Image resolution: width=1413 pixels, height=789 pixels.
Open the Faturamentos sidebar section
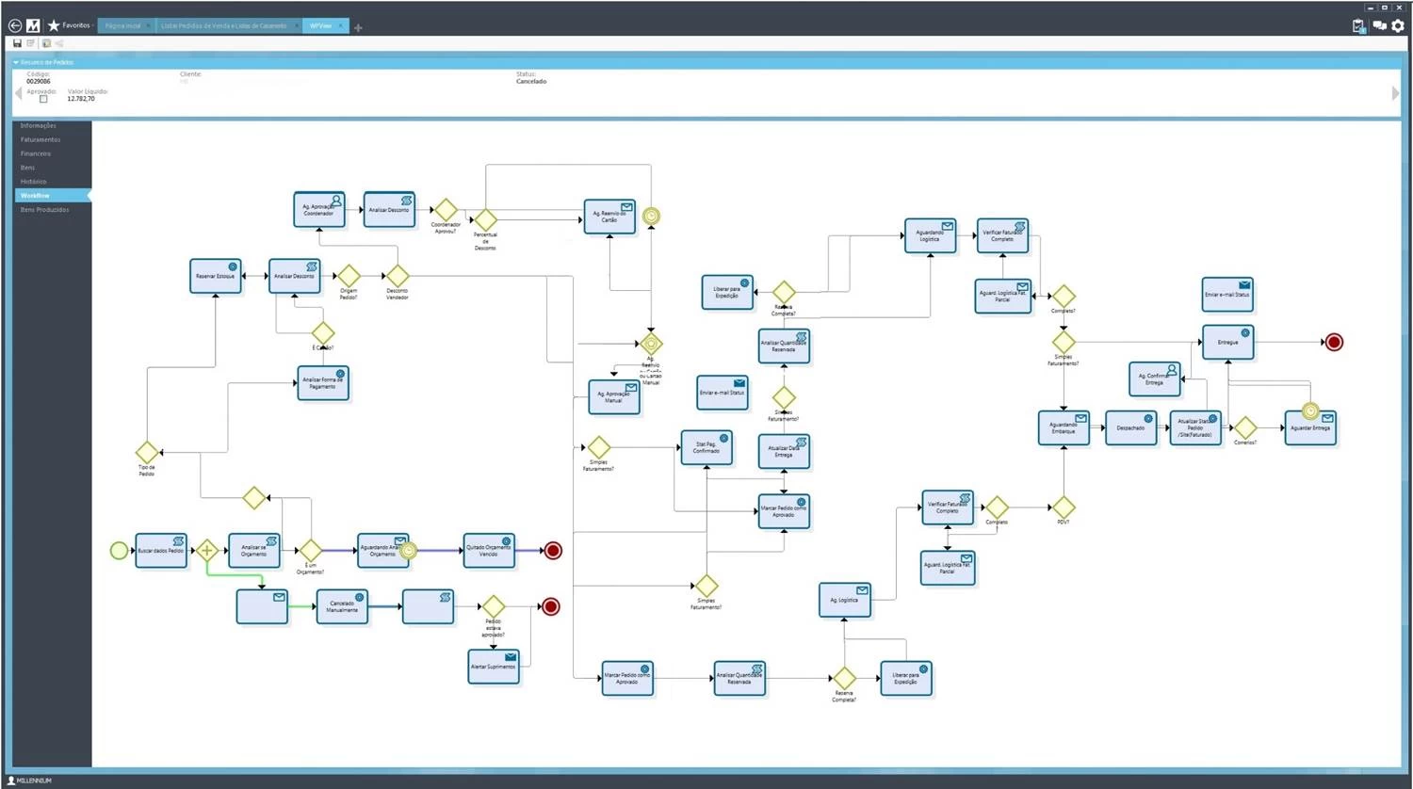[41, 139]
